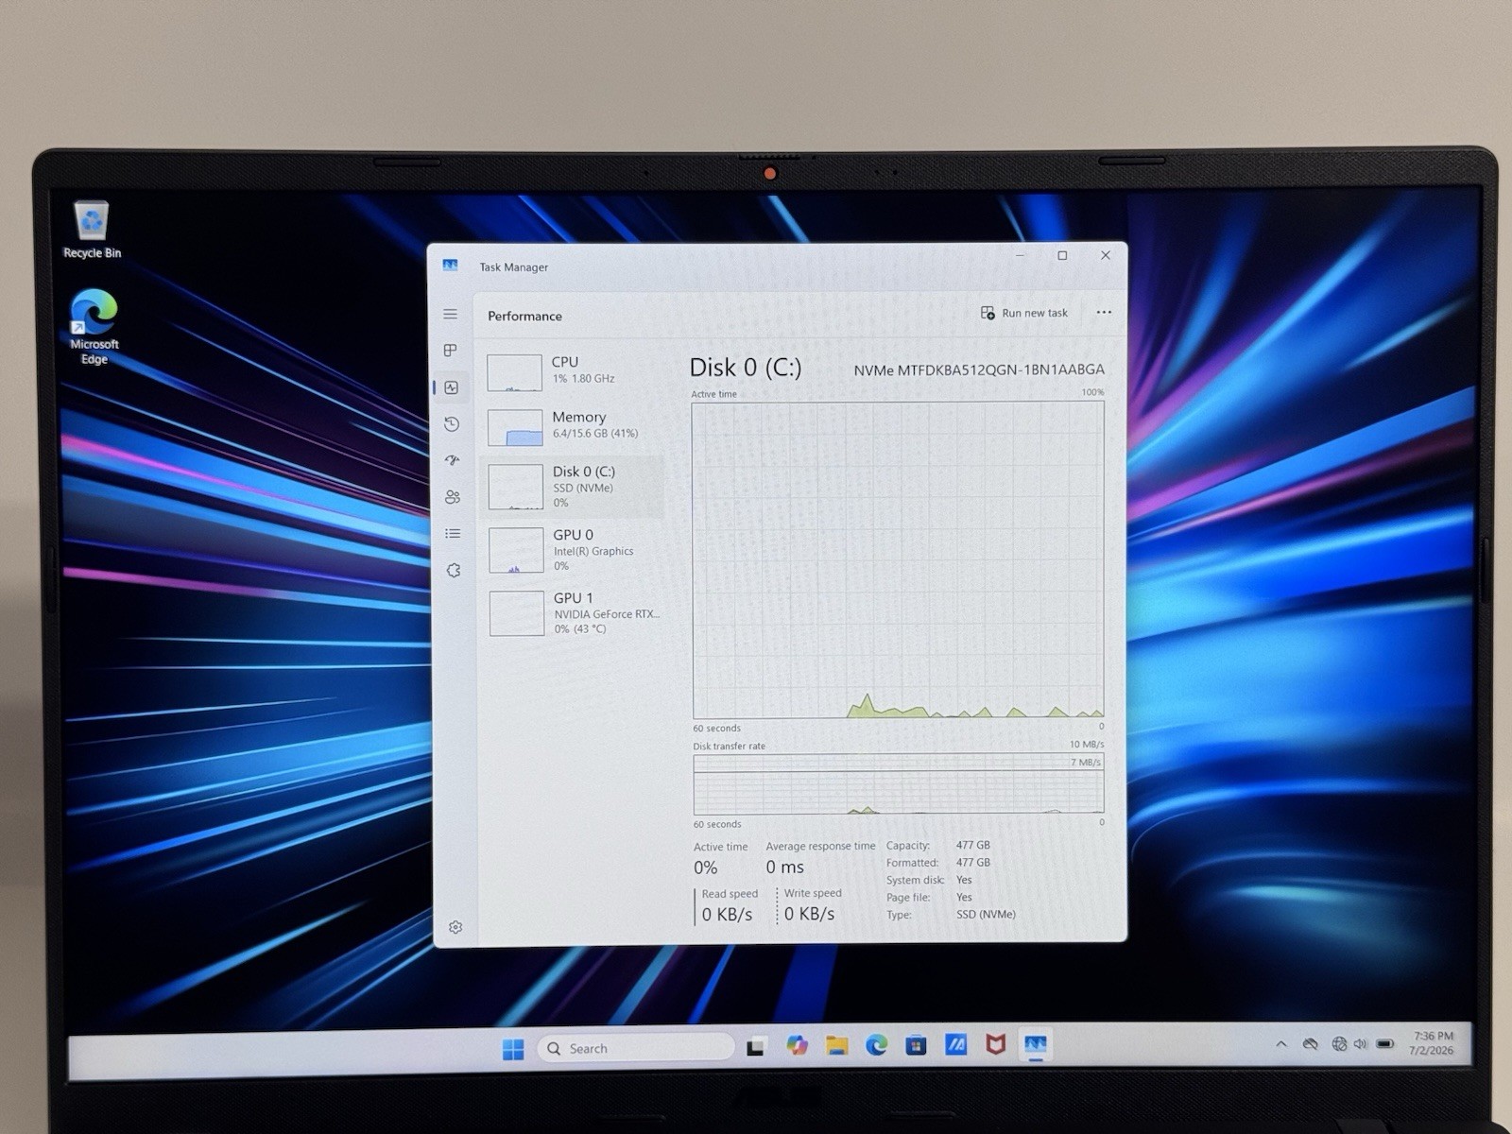Click the Type SSD (NVMe) value
The height and width of the screenshot is (1134, 1512).
click(986, 914)
